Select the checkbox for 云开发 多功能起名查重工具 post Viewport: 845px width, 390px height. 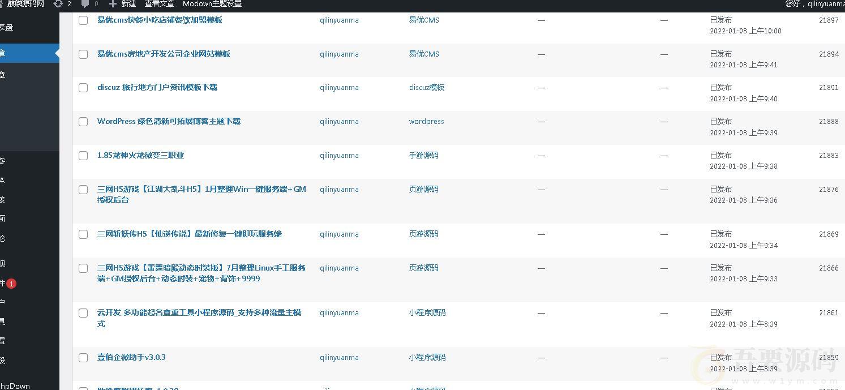83,313
